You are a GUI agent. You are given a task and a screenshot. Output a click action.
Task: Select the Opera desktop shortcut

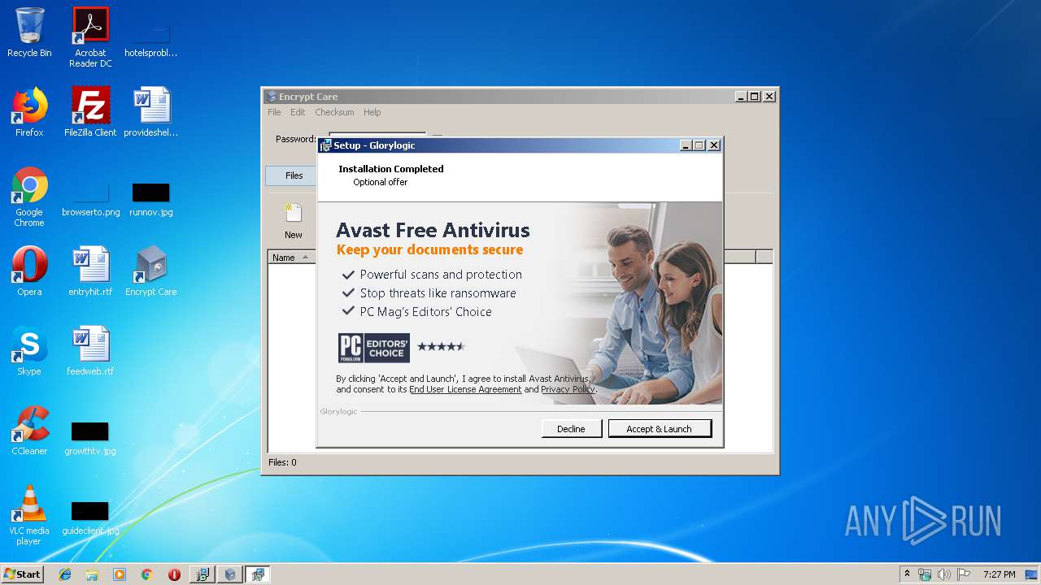tap(29, 271)
